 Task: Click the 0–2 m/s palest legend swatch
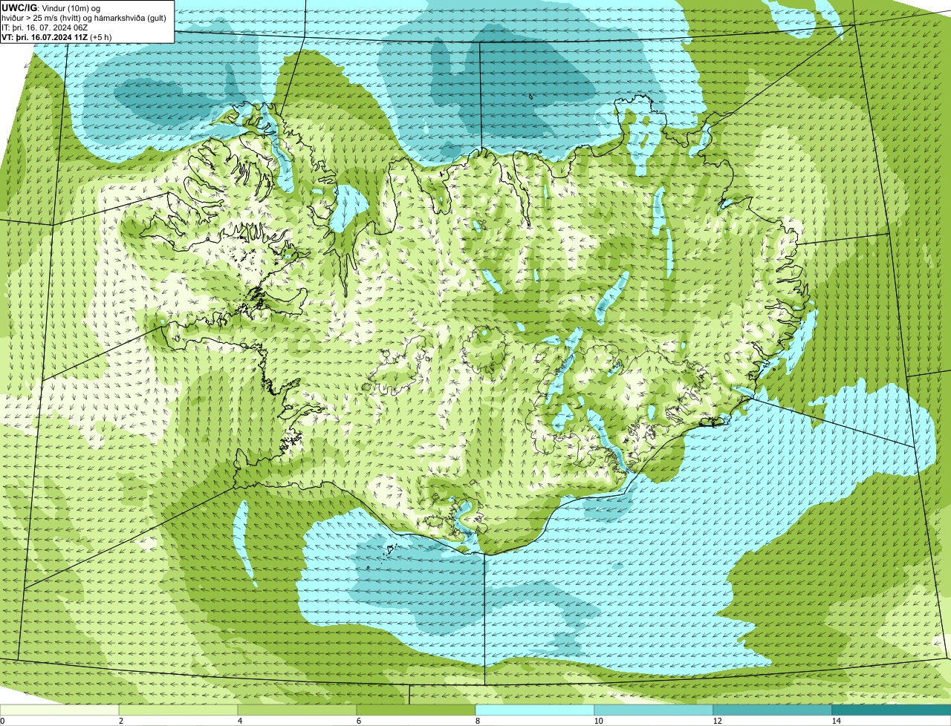tap(59, 710)
